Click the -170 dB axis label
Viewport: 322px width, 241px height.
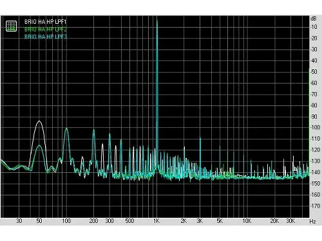(x=315, y=206)
